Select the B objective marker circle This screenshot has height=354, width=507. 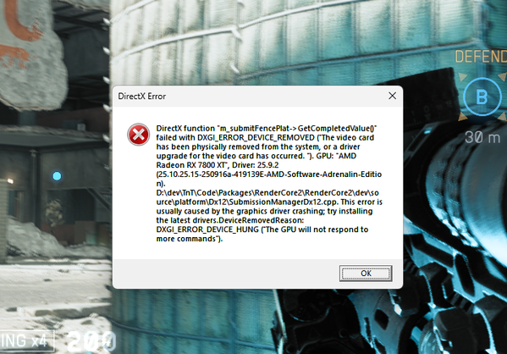point(482,97)
